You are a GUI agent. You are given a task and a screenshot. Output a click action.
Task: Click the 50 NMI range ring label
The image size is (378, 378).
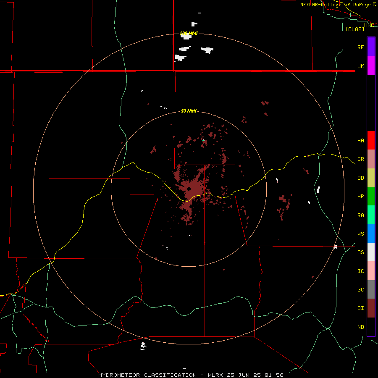(189, 111)
